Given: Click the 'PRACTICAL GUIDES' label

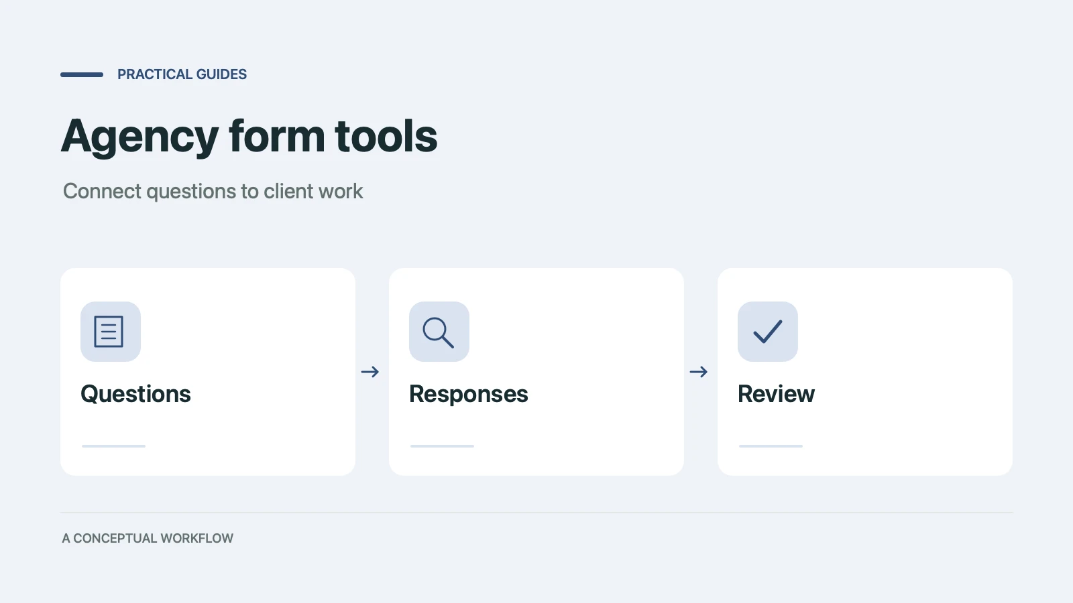Looking at the screenshot, I should 182,74.
